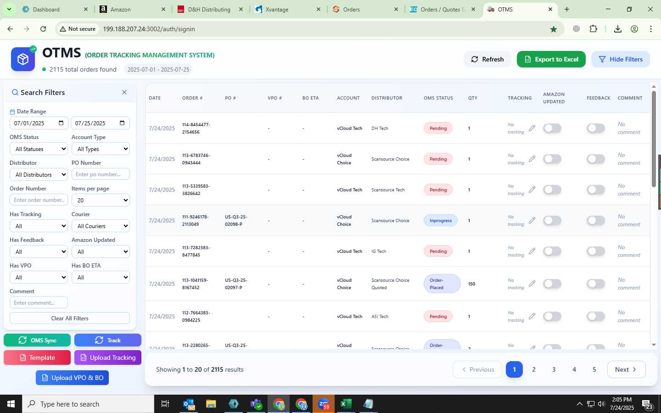Click the Upload Tracking button
This screenshot has height=413, width=661.
coord(108,357)
